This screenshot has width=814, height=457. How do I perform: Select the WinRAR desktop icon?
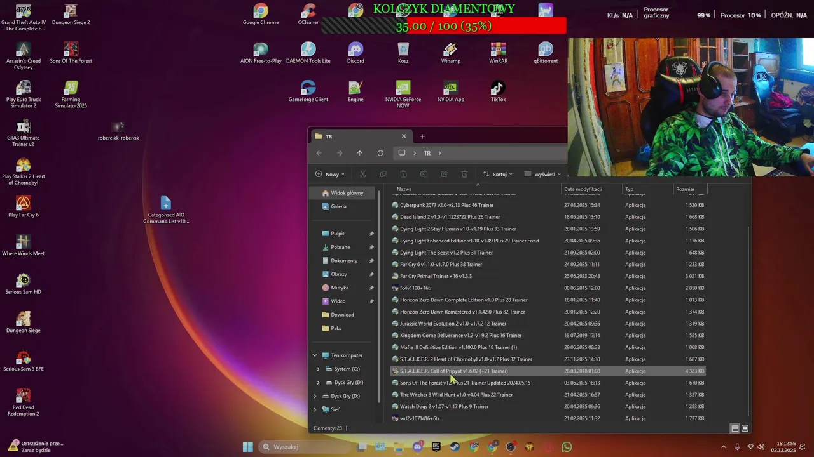(x=498, y=53)
